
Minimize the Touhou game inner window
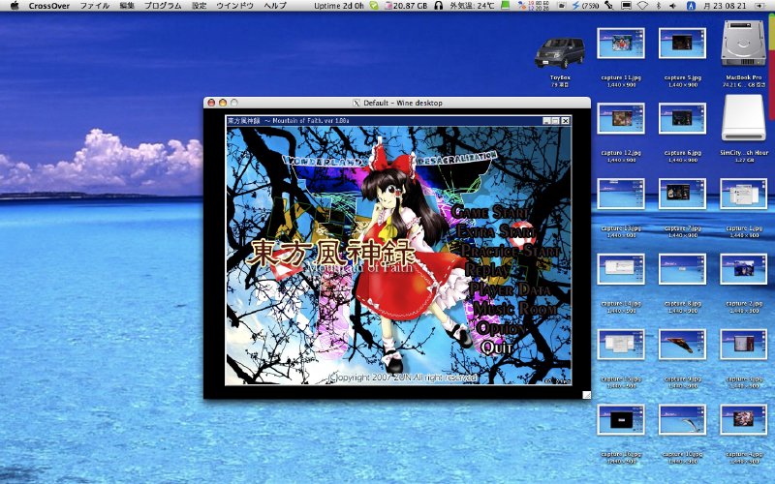coord(546,120)
